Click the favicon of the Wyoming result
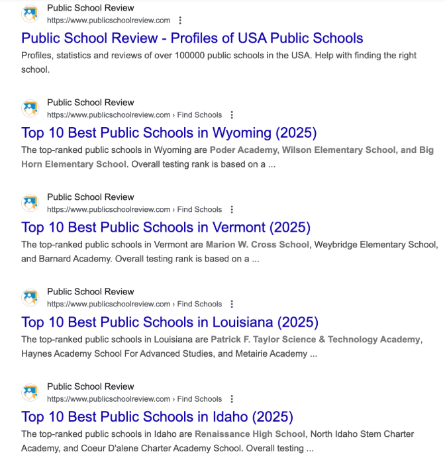 click(30, 109)
